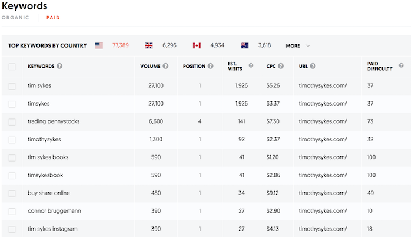The height and width of the screenshot is (237, 412).
Task: Click the 'tim sykes' keyword
Action: coord(39,85)
